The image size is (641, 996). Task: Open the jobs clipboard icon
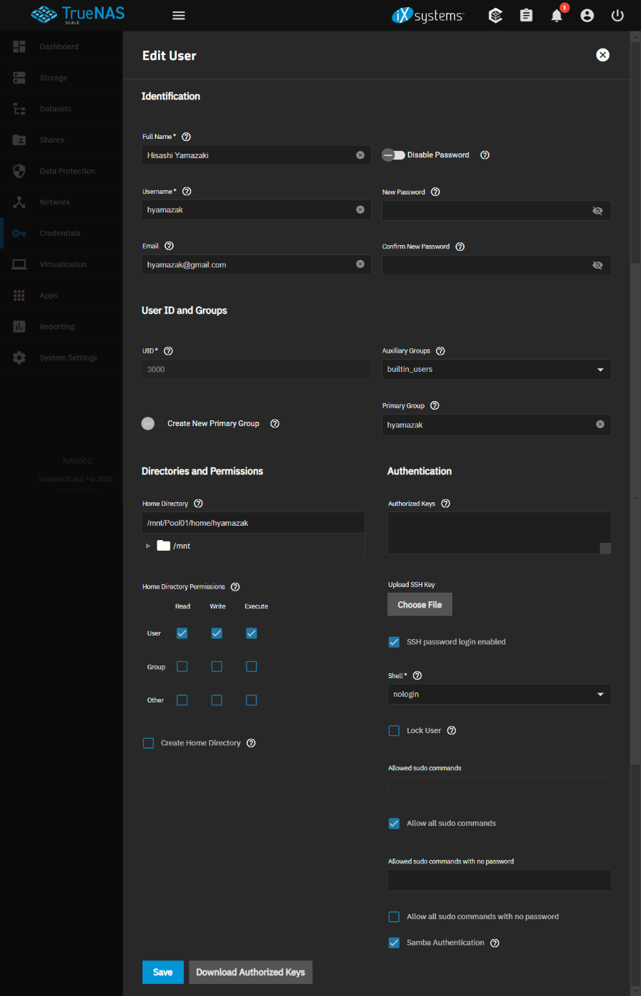pos(526,16)
